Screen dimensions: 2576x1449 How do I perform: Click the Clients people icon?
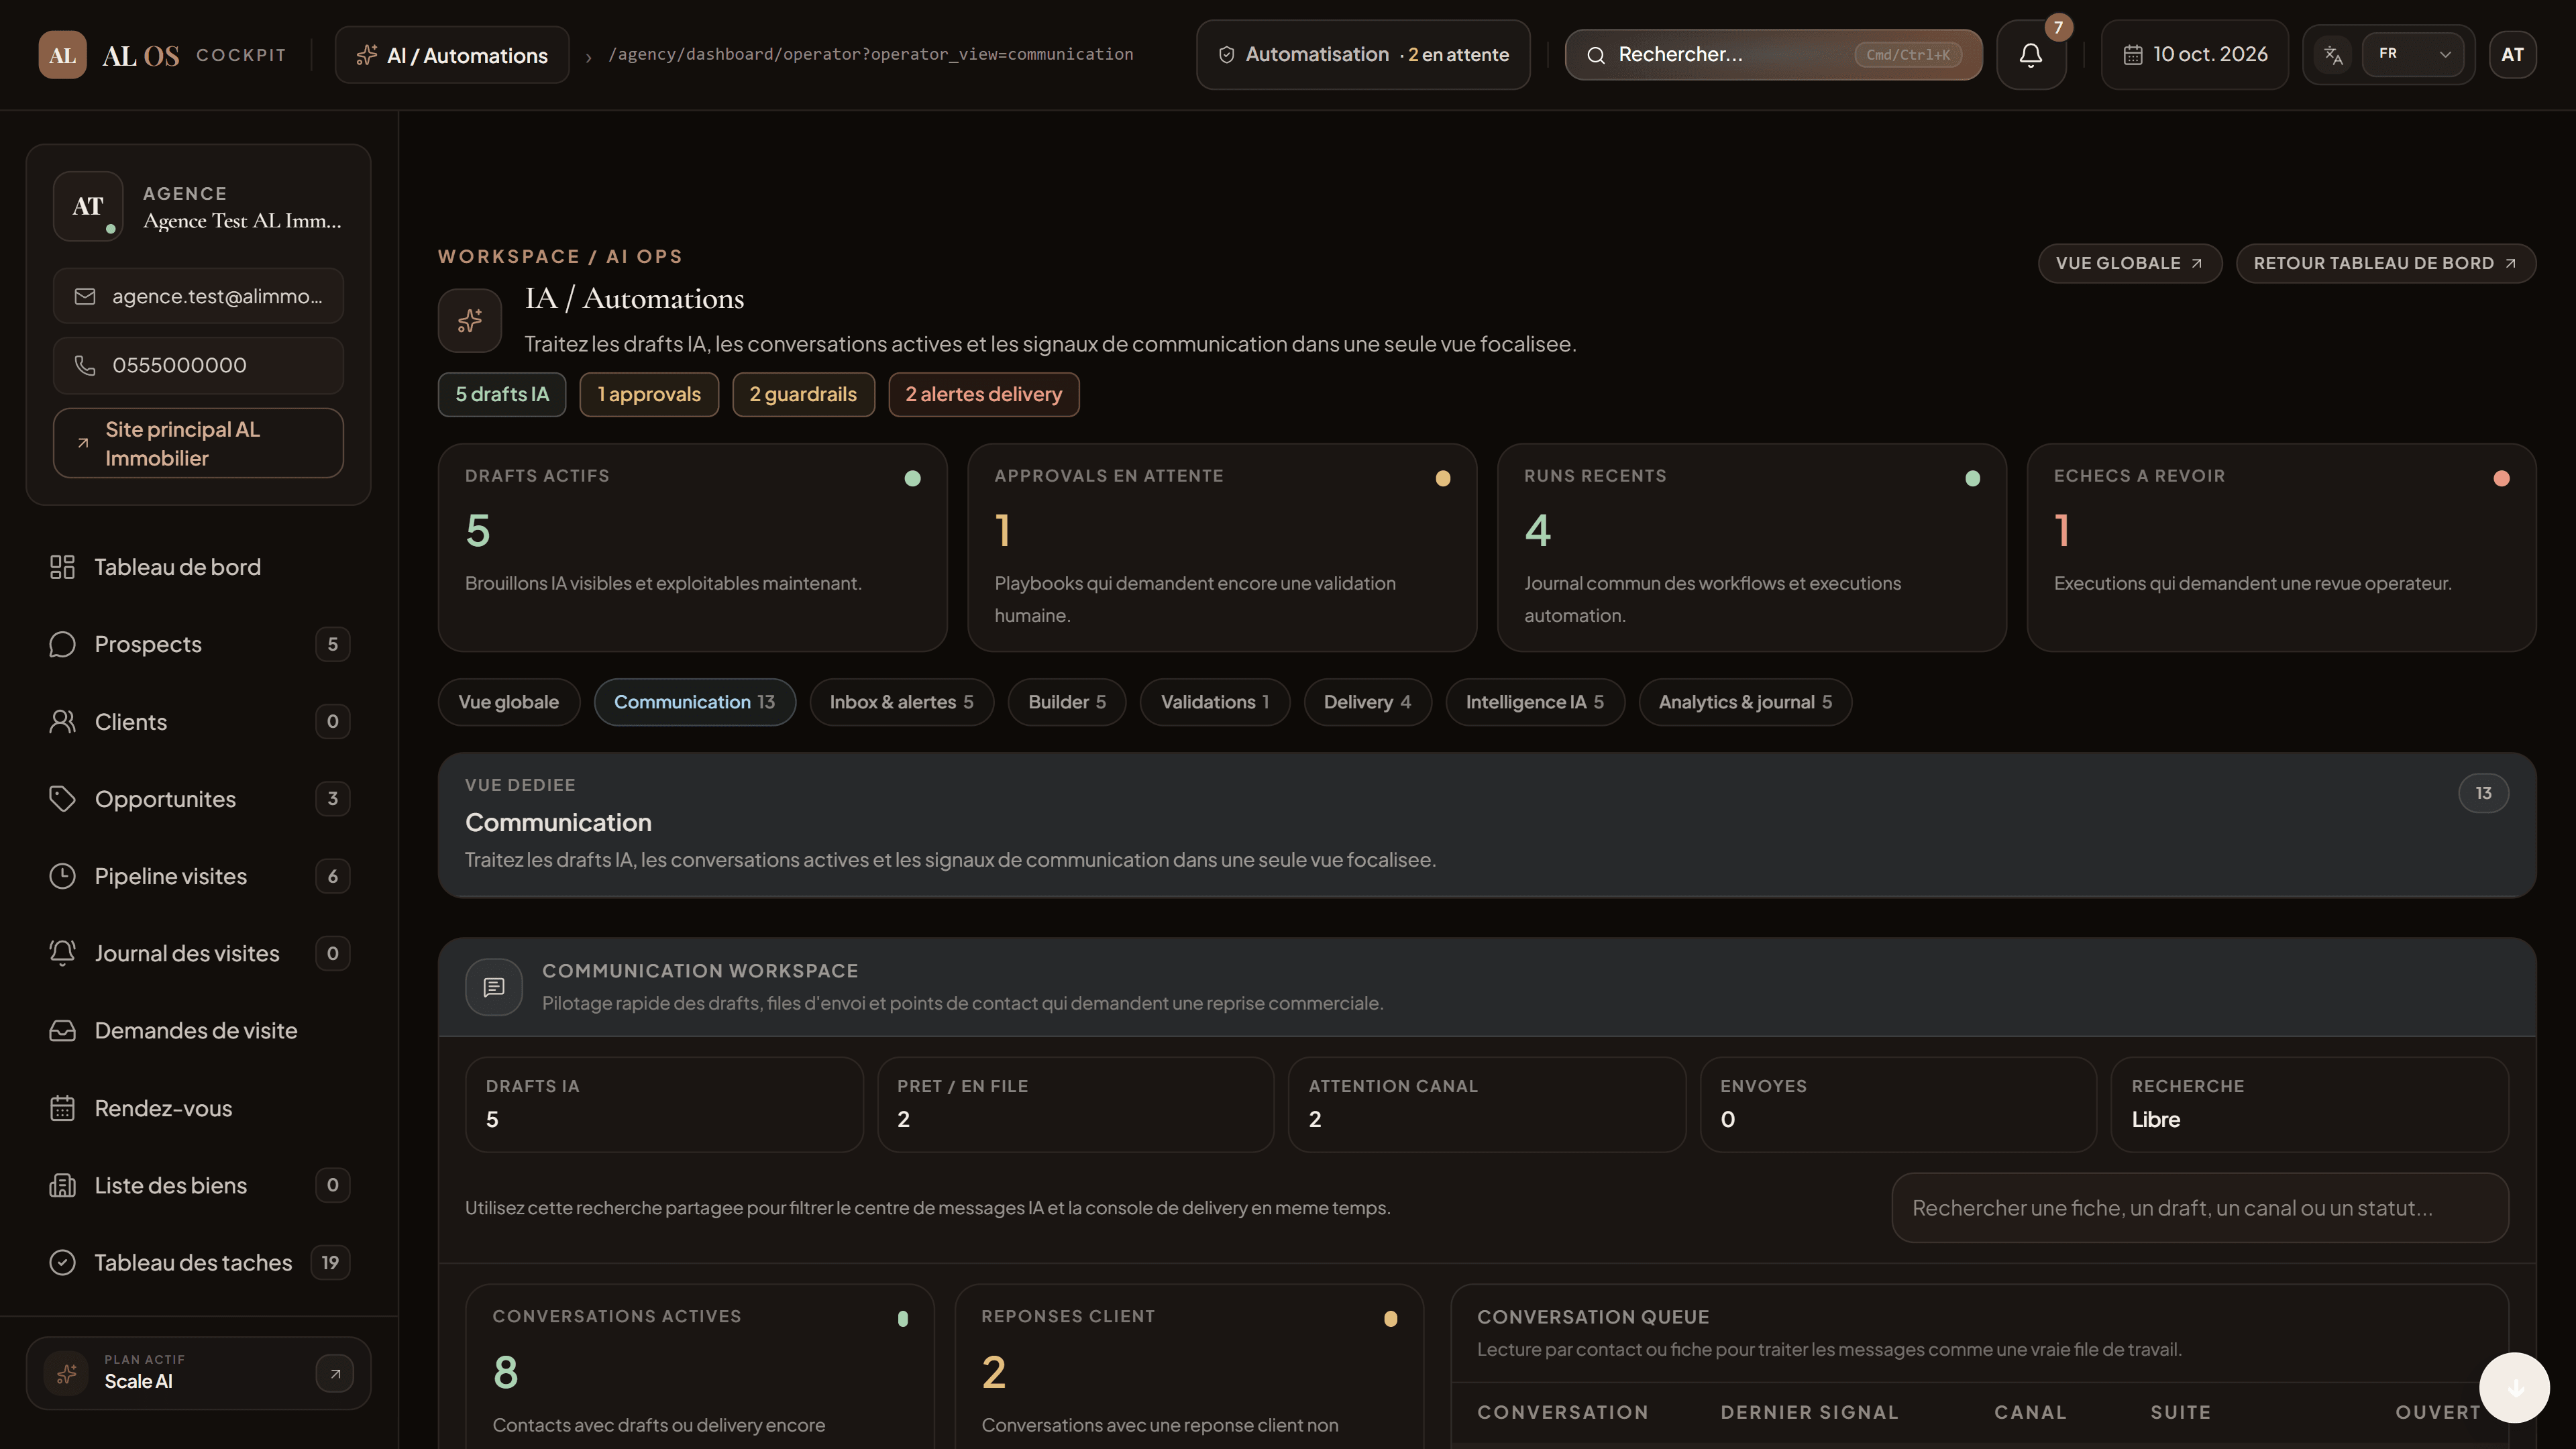pos(62,722)
